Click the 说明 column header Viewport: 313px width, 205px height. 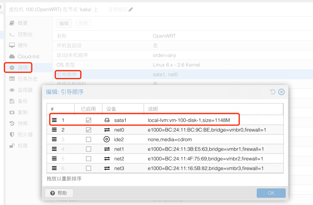[x=214, y=109]
